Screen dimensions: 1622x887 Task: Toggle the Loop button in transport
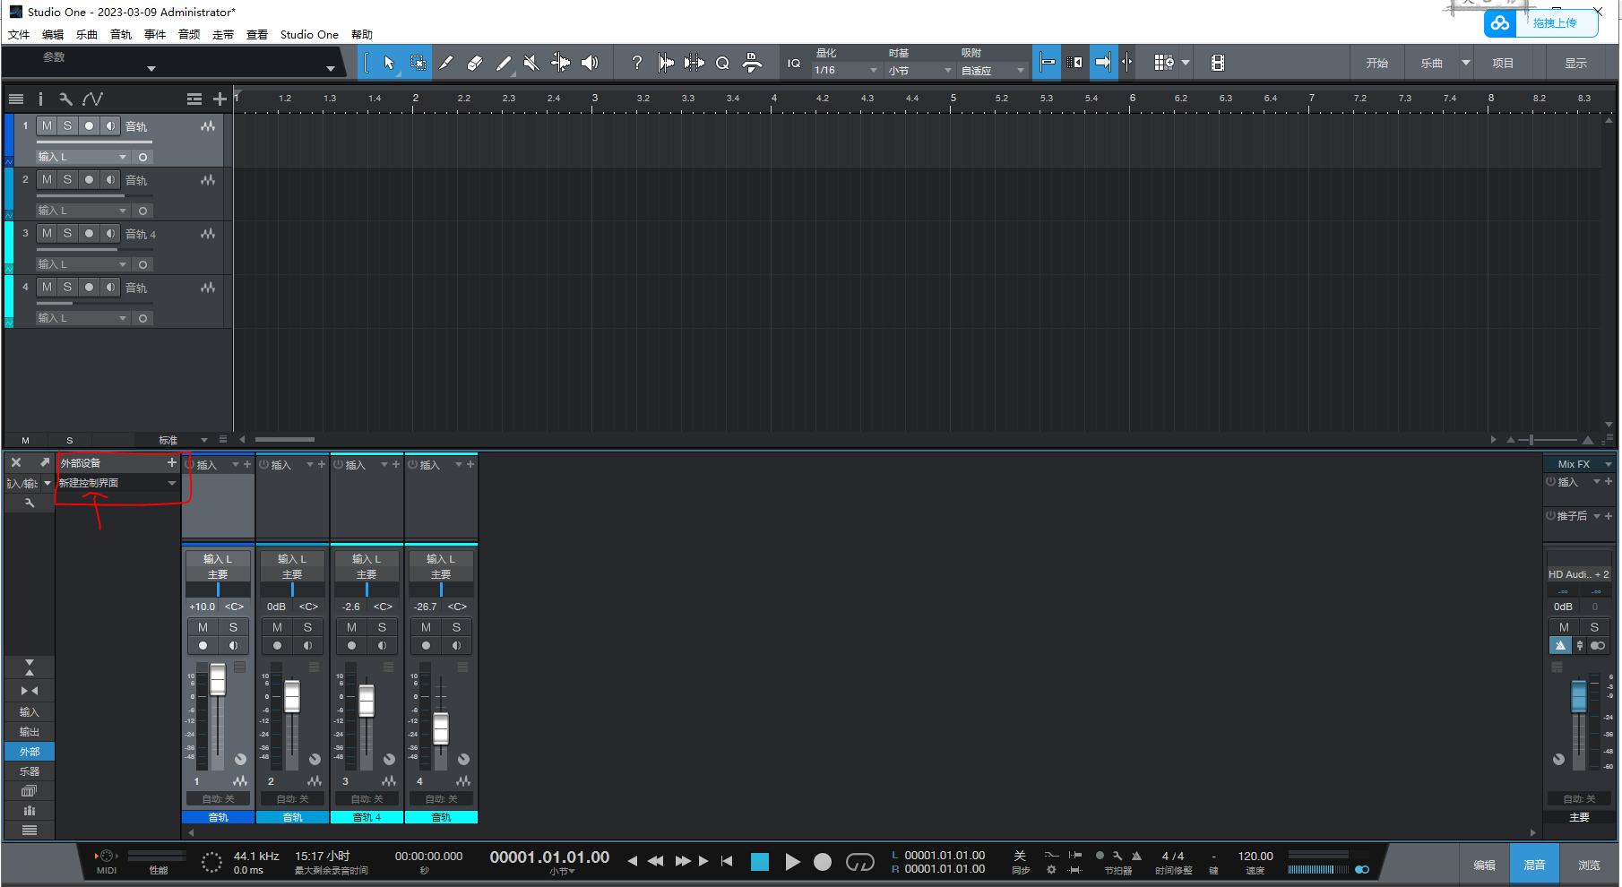pos(859,862)
